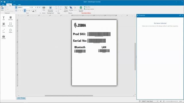Click the Activate License button
Viewport: 184px width, 103px height.
click(x=89, y=9)
